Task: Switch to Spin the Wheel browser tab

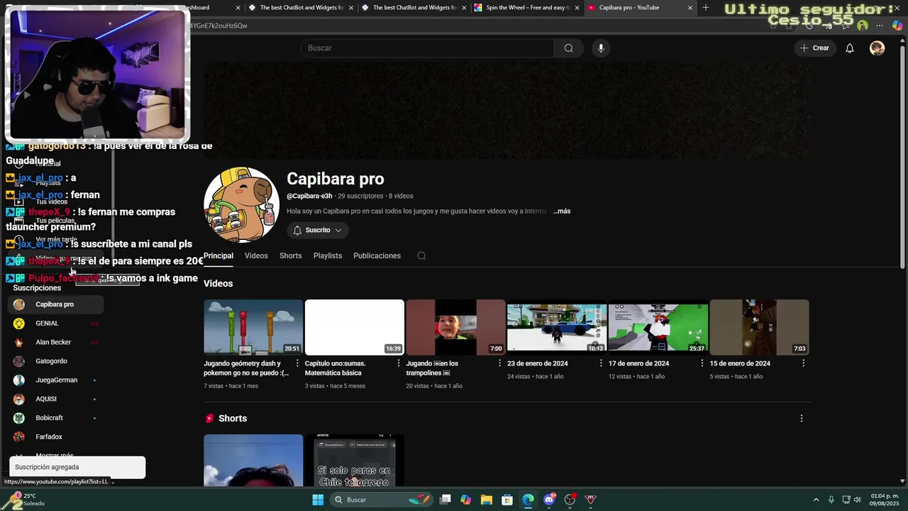Action: coord(526,8)
